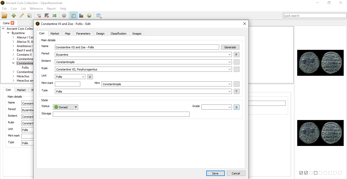Close the edit dialog with the X
Viewport: 347px width, 179px height.
pyautogui.click(x=245, y=24)
